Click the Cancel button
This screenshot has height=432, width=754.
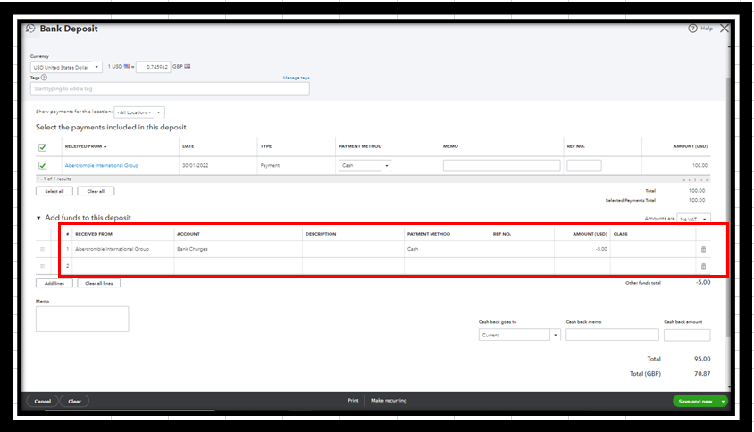(42, 402)
